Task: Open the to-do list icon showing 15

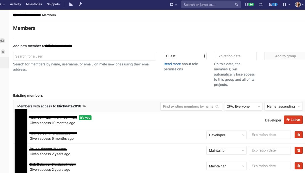Action: tap(273, 5)
